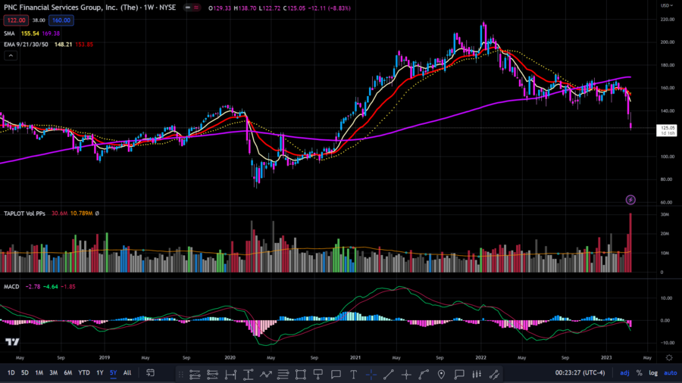682x383 pixels.
Task: Click the purple 169.38 SMA value
Action: point(51,33)
